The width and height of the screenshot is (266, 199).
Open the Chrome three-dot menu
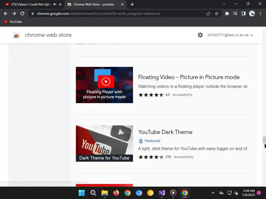pos(260,13)
